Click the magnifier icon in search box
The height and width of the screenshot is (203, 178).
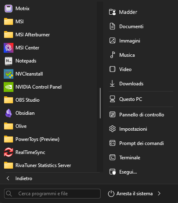(x=9, y=194)
